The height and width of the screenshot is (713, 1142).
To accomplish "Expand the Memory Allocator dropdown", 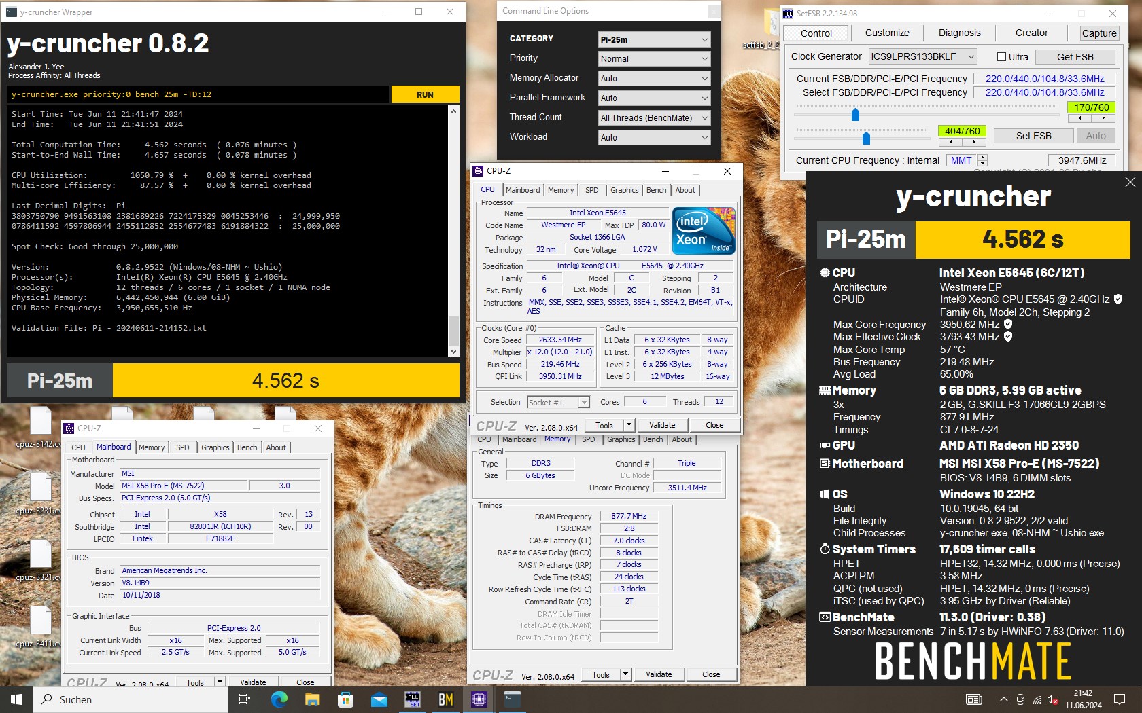I will coord(654,79).
